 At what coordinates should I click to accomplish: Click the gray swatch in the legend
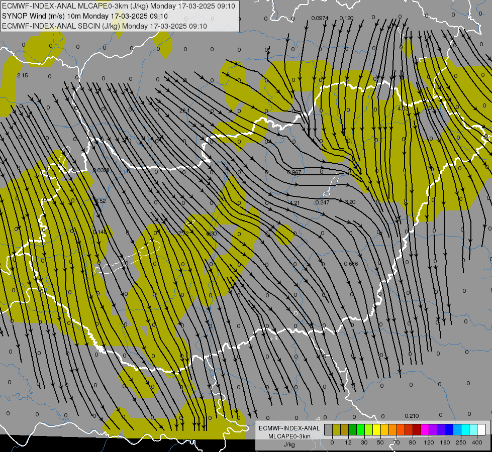coord(329,429)
